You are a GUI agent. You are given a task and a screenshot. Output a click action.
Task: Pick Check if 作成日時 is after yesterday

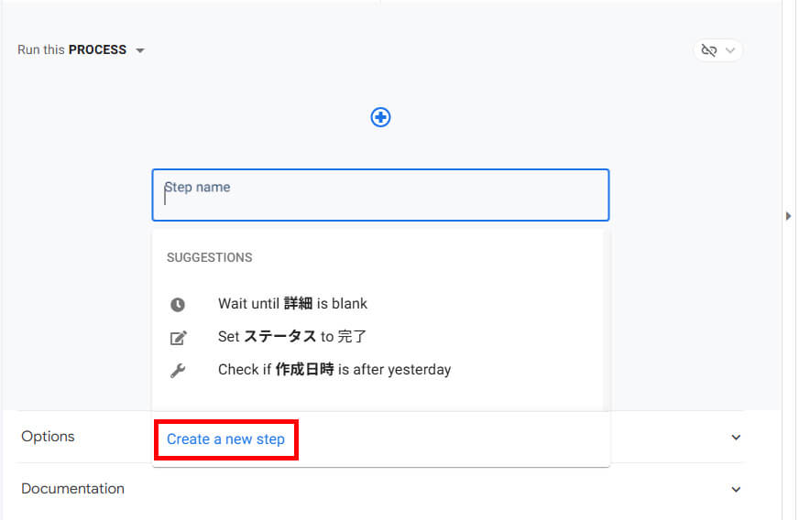[x=334, y=370]
